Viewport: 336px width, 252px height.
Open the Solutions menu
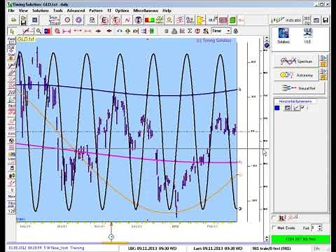tap(40, 10)
